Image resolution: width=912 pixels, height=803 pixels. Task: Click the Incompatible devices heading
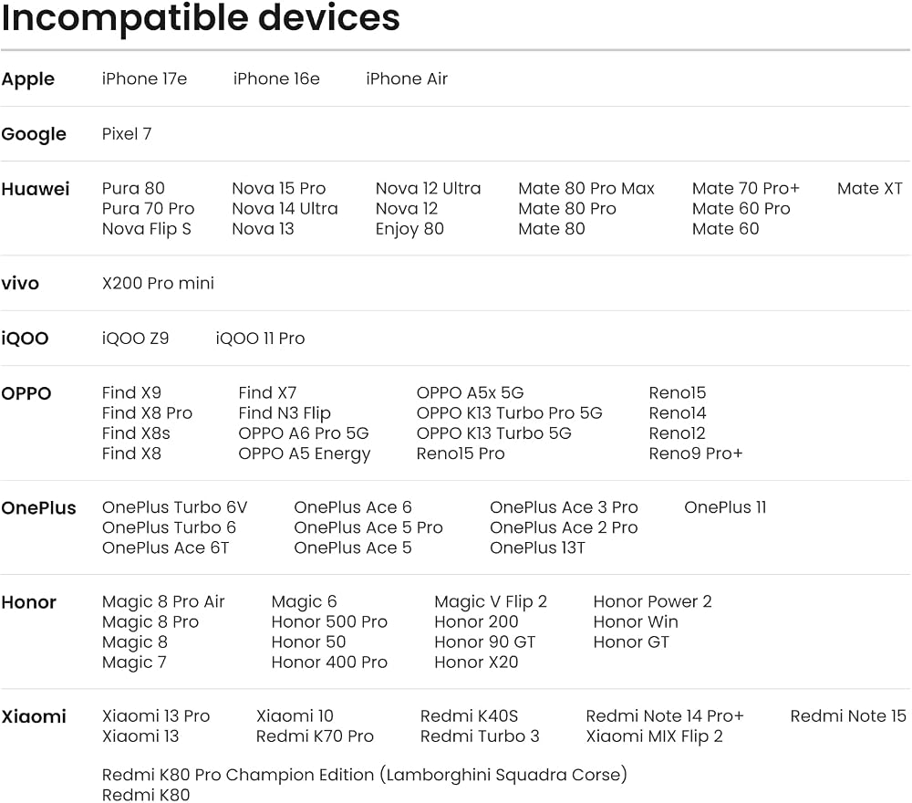pos(201,17)
